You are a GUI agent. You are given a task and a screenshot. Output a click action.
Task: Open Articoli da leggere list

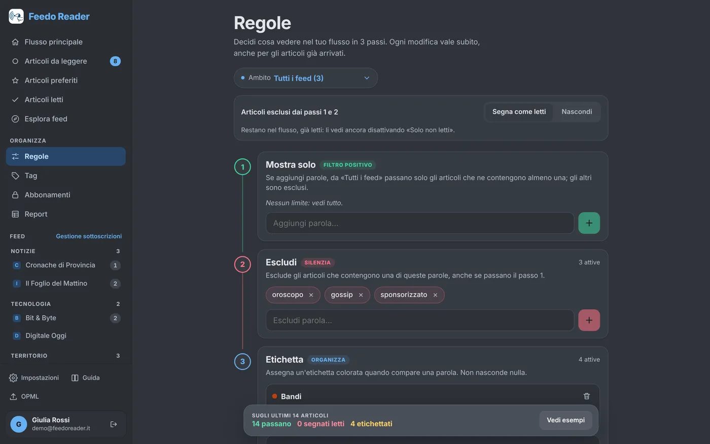[66, 61]
